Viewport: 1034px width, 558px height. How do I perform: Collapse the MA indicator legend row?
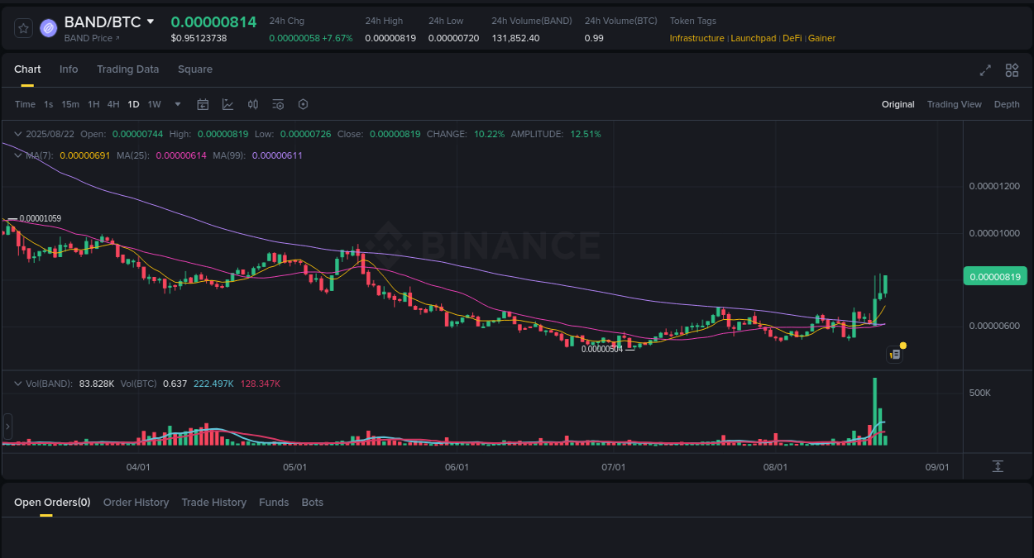pos(18,155)
